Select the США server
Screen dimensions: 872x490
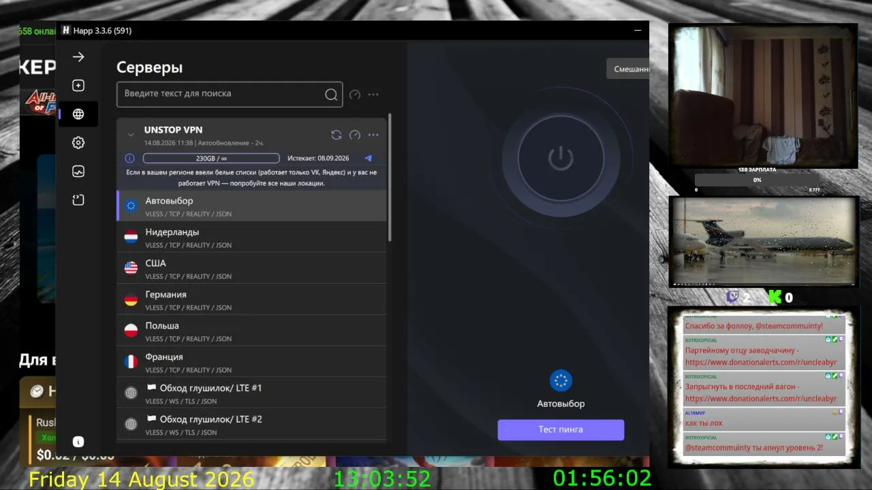251,268
